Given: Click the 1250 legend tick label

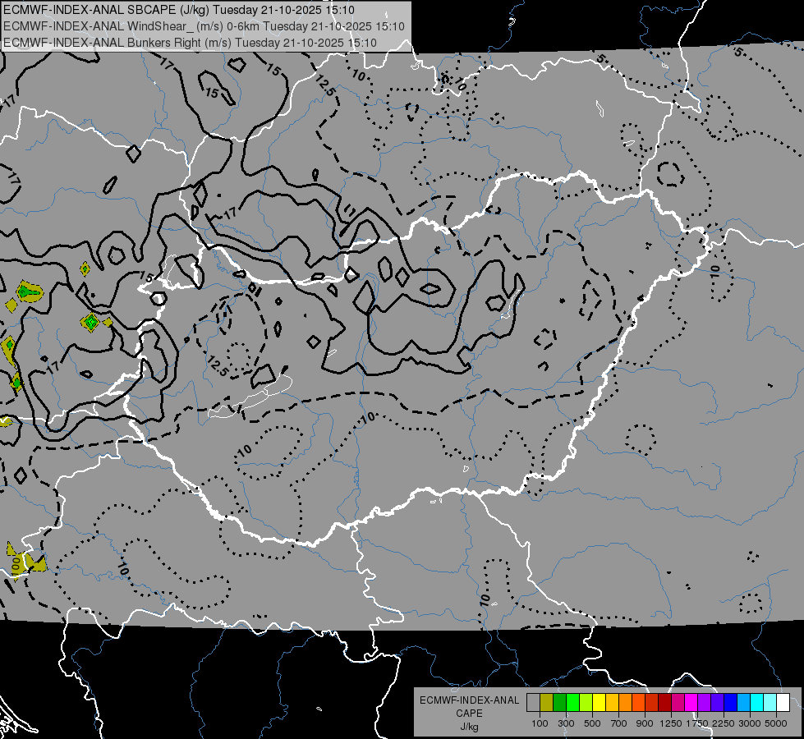Looking at the screenshot, I should coord(671,723).
